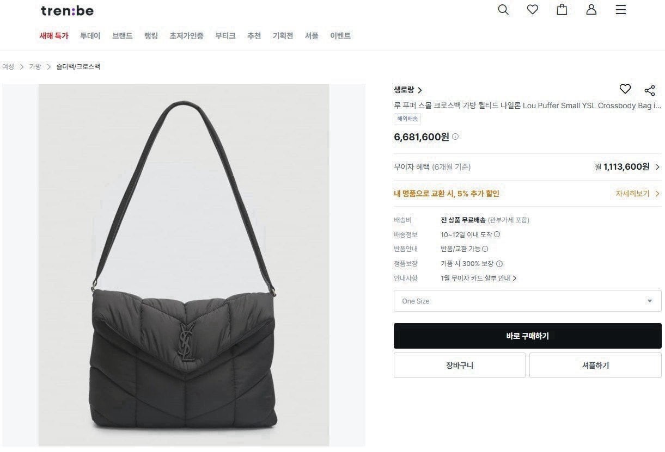Viewport: 665px width, 452px height.
Task: Open the user account icon
Action: (x=591, y=10)
